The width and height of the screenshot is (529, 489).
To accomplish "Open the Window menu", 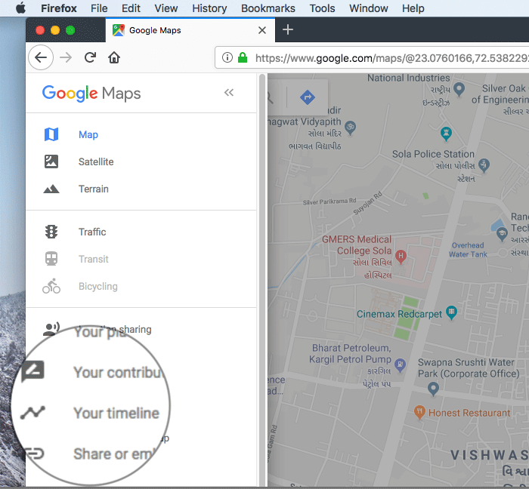I will pyautogui.click(x=369, y=8).
